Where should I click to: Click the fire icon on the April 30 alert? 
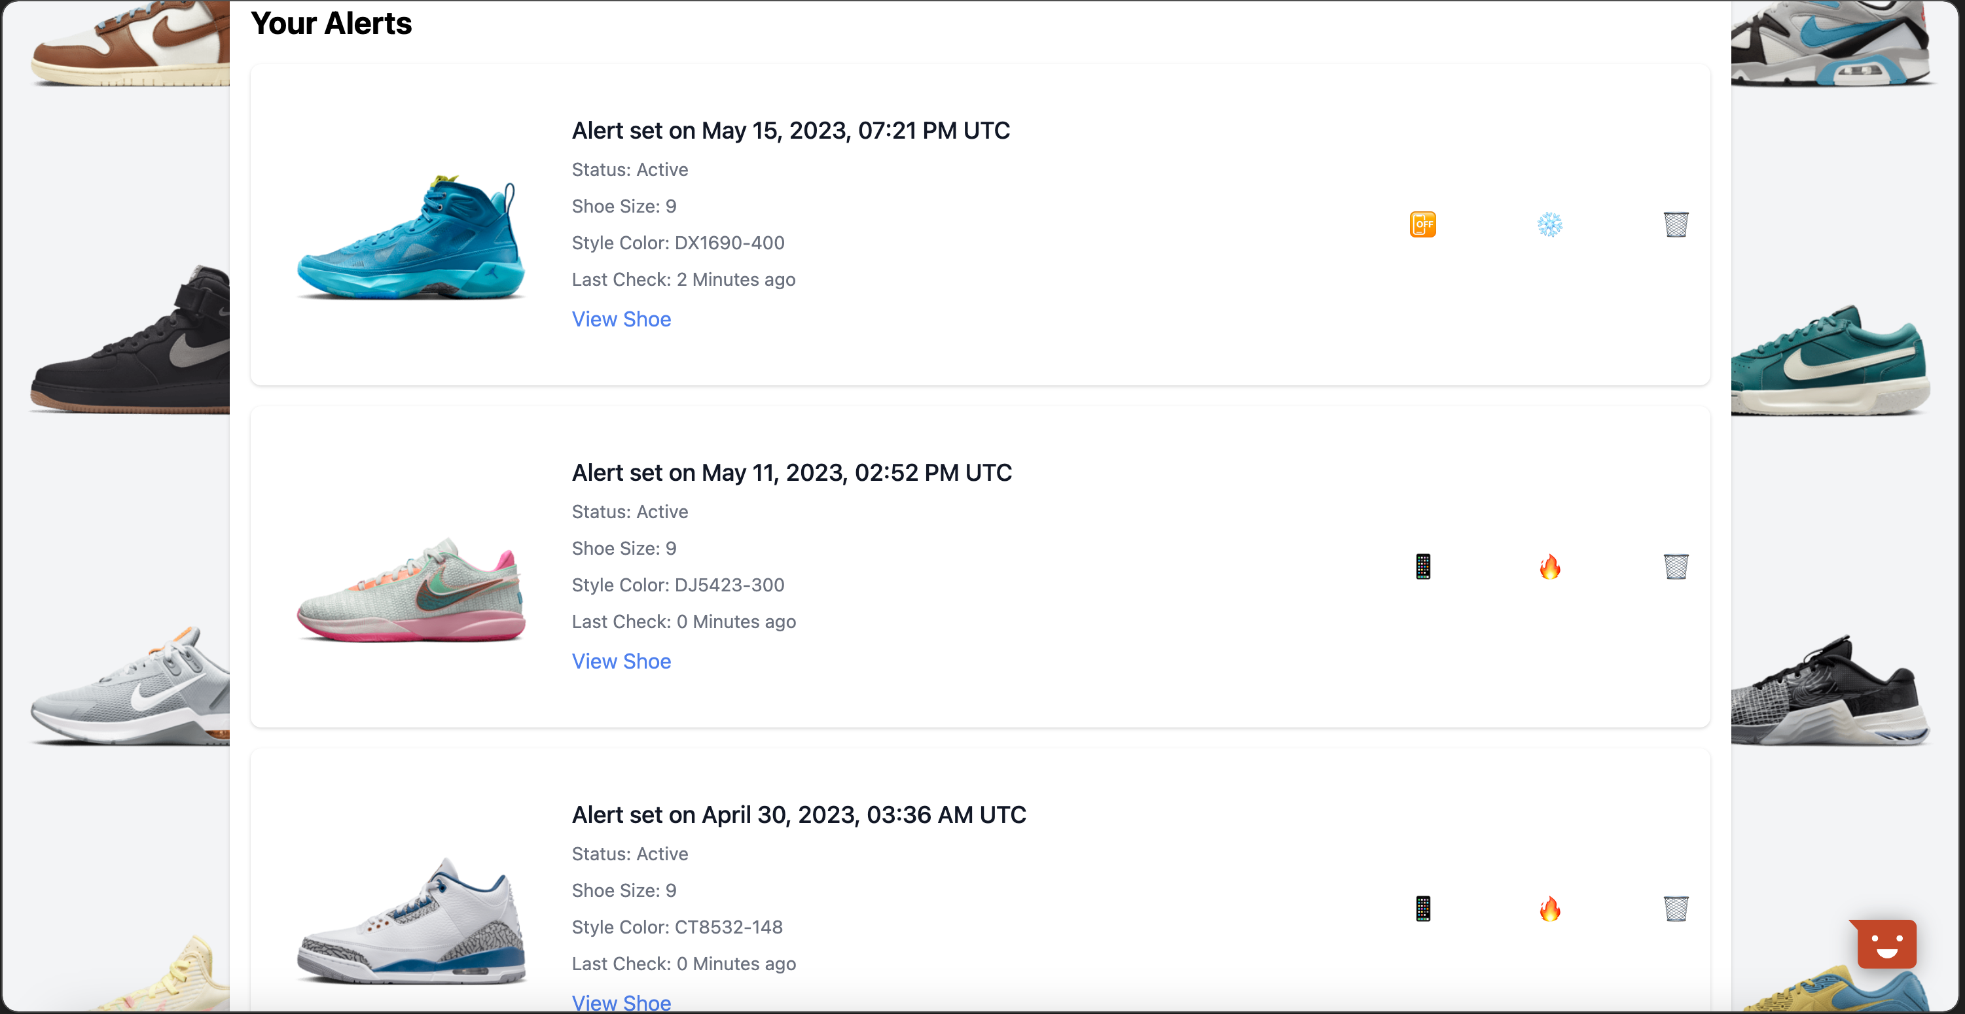click(1550, 908)
